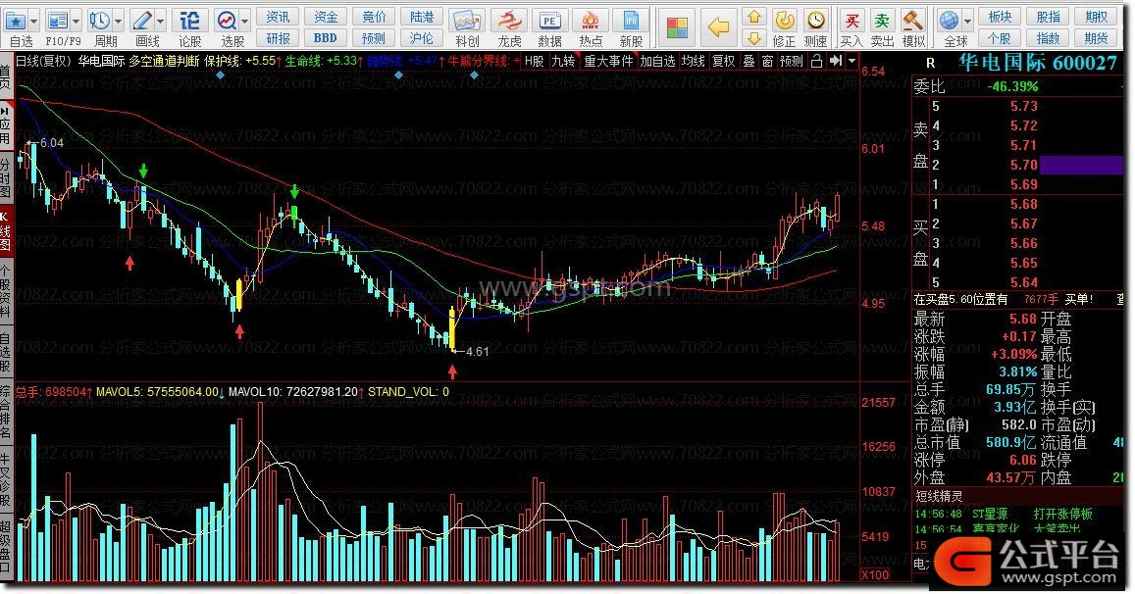Toggle the 九转 indicator

click(x=563, y=62)
